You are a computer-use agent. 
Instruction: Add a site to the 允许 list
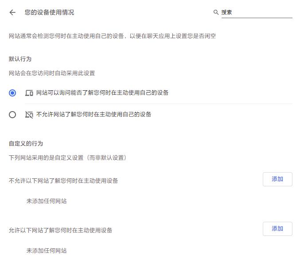point(277,229)
